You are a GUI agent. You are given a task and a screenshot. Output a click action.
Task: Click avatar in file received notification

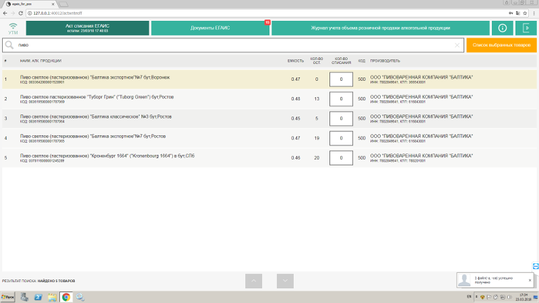[464, 280]
